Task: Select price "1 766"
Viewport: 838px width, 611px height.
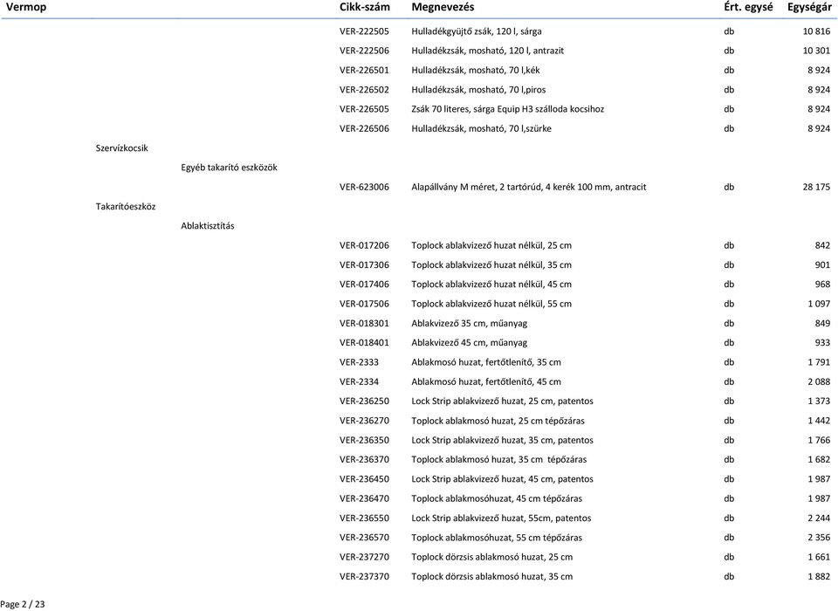Action: click(x=819, y=441)
